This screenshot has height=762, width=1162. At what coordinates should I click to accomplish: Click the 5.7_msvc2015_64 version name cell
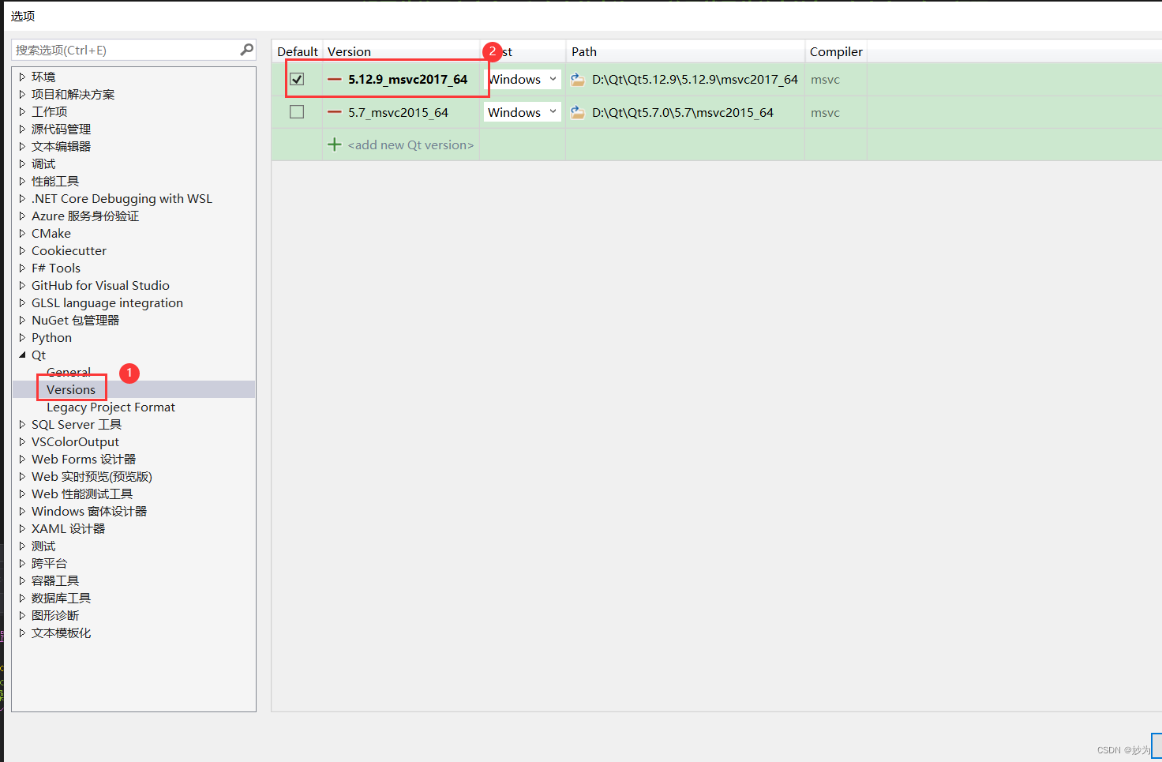click(398, 112)
